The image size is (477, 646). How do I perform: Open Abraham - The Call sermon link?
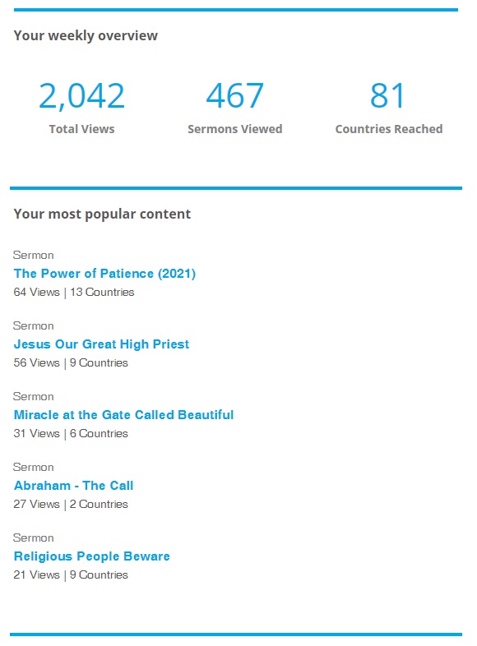pos(73,486)
